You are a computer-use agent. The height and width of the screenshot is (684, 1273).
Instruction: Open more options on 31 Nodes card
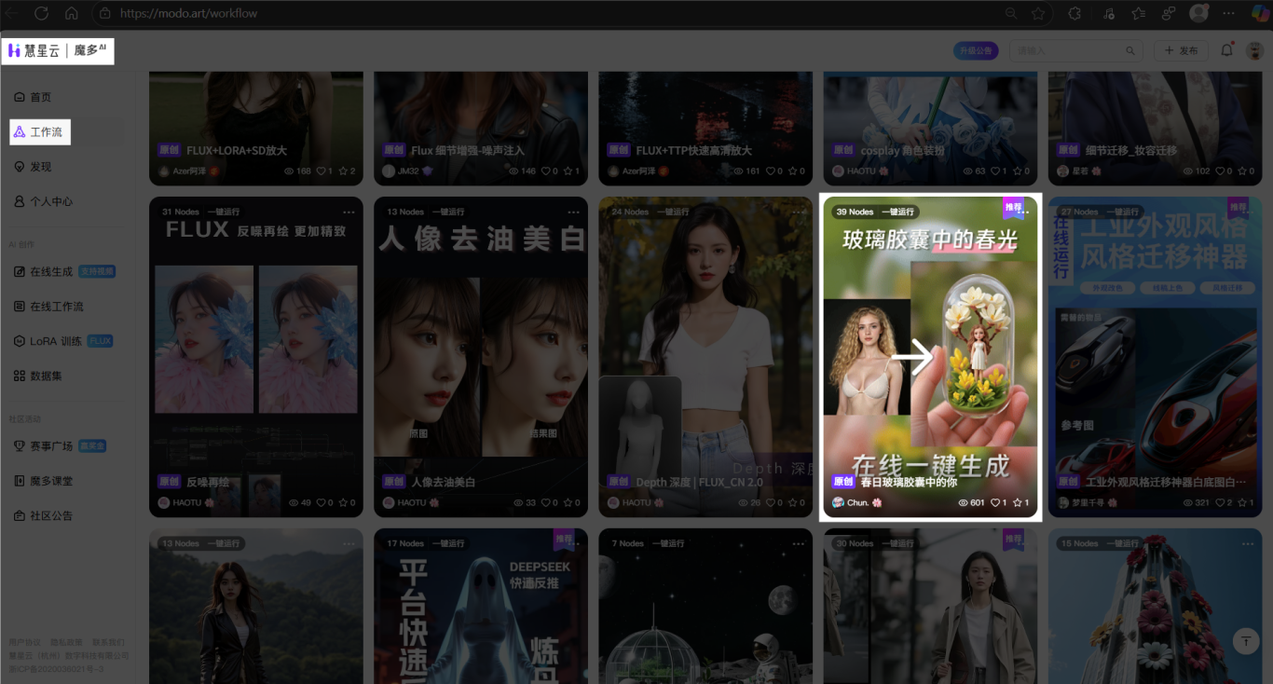coord(349,212)
